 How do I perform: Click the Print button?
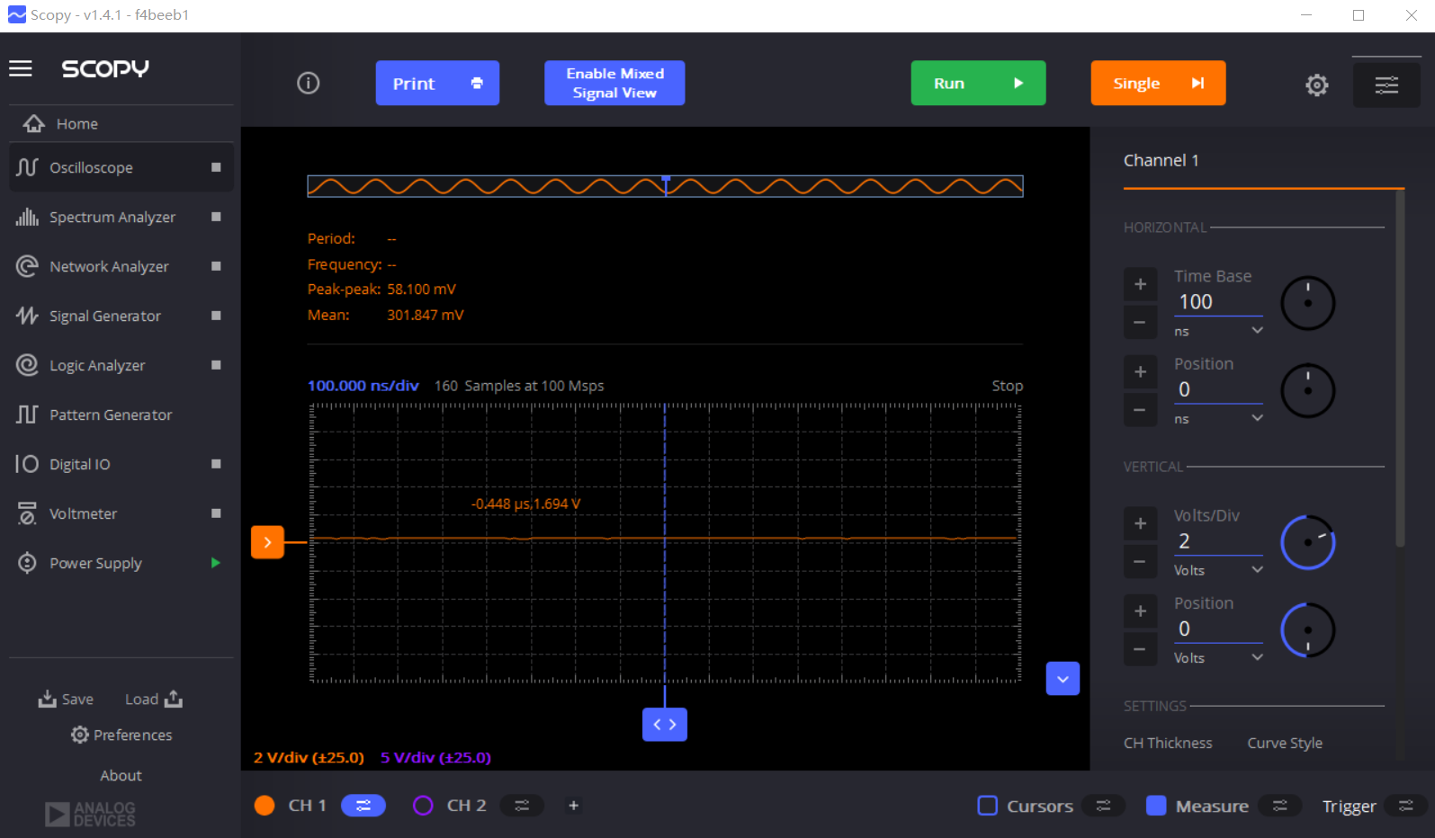(x=437, y=84)
